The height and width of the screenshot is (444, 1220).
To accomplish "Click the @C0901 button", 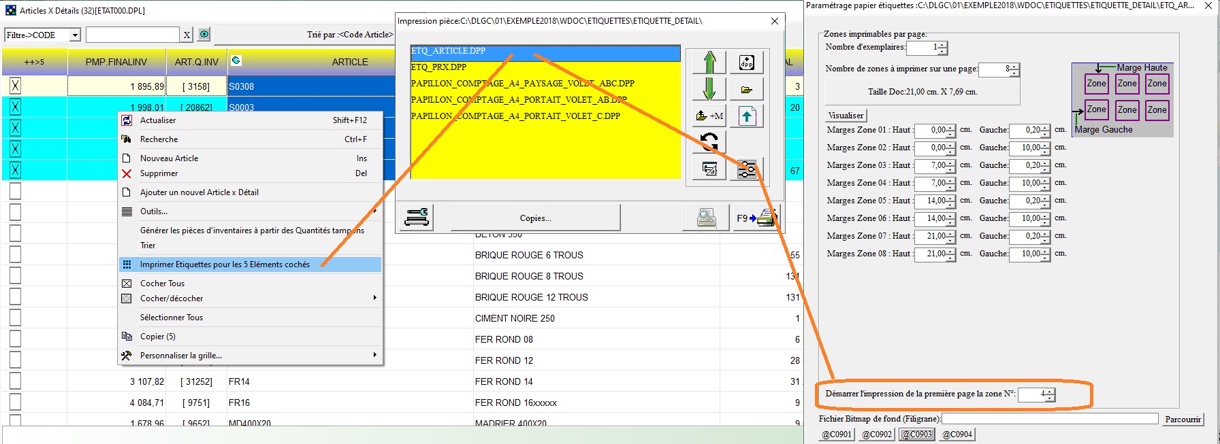I will [836, 434].
